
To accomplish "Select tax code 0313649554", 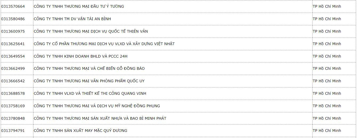I will click(x=13, y=56).
